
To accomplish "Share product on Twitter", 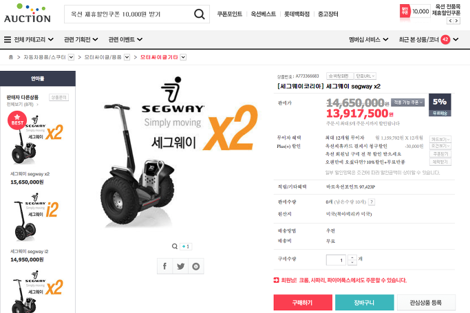I will (180, 266).
